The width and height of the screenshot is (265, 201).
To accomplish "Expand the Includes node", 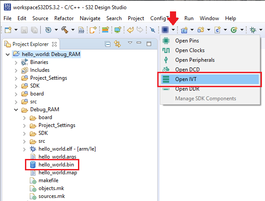I will point(16,71).
